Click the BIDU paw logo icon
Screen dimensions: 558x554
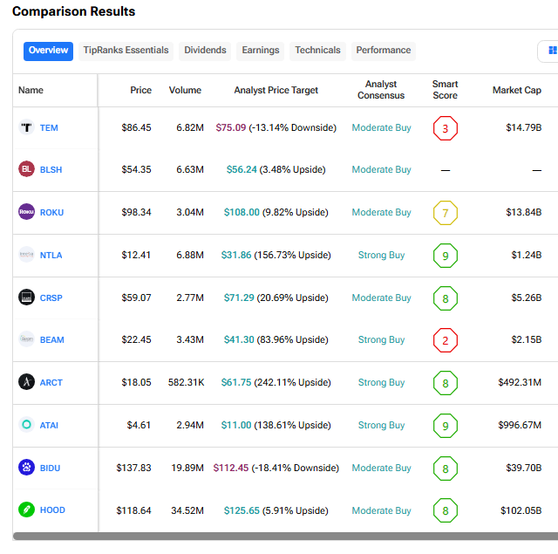click(x=26, y=468)
